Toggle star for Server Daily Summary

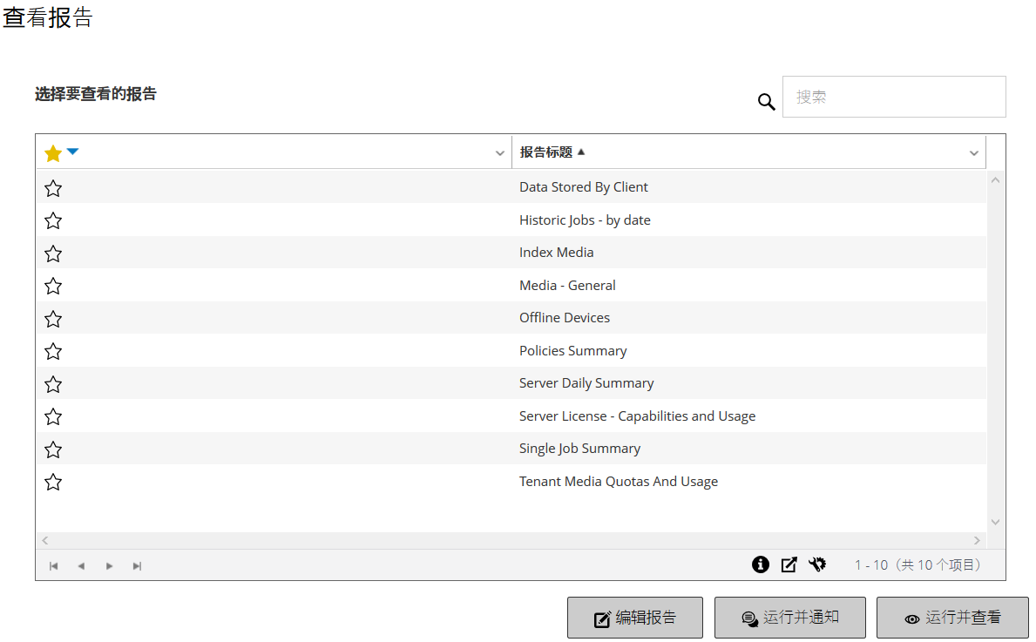click(x=53, y=384)
